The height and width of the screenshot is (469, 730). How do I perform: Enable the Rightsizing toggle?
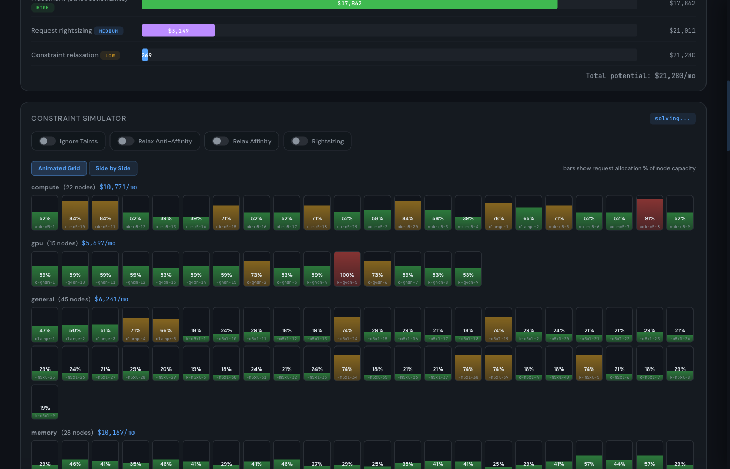(299, 141)
